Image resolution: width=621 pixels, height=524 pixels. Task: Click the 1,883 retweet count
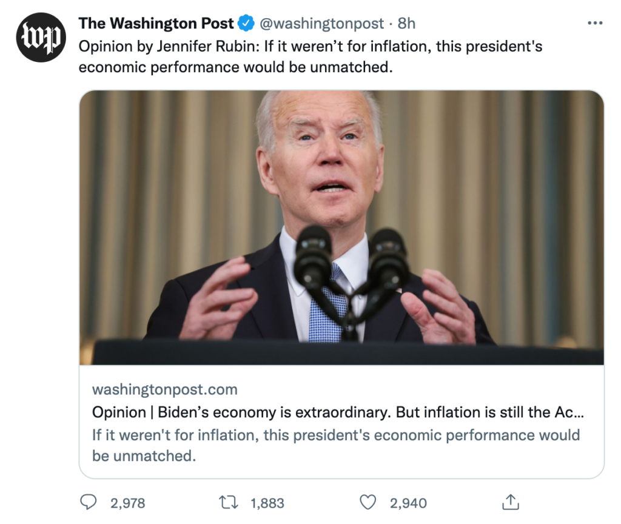(267, 503)
